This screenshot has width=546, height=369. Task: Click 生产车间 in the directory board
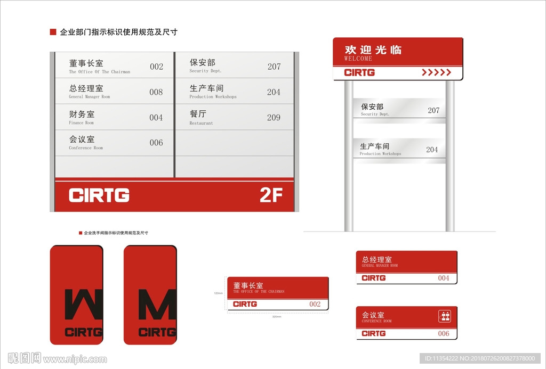[x=206, y=88]
